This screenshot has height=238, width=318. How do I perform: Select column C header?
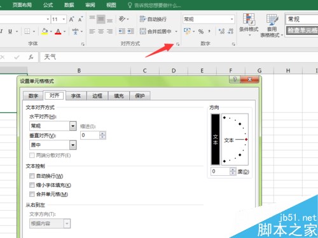click(x=145, y=70)
